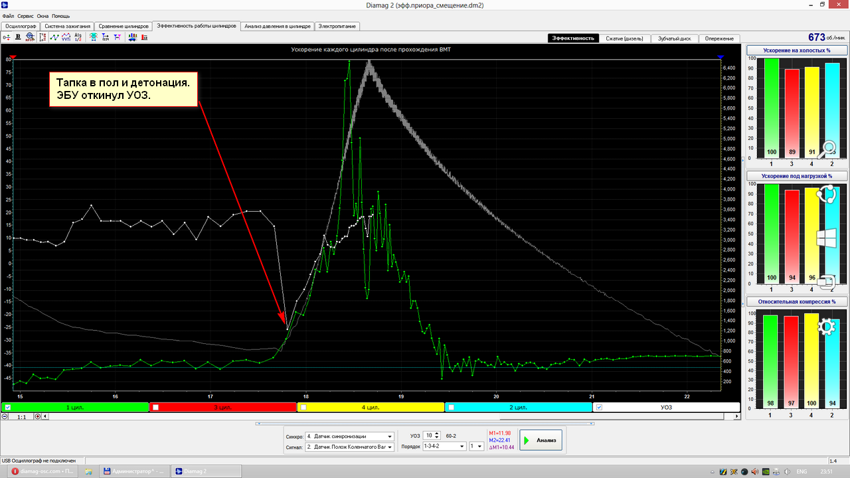Click the zero-level toolbar icon
This screenshot has width=850, height=478.
pyautogui.click(x=7, y=37)
